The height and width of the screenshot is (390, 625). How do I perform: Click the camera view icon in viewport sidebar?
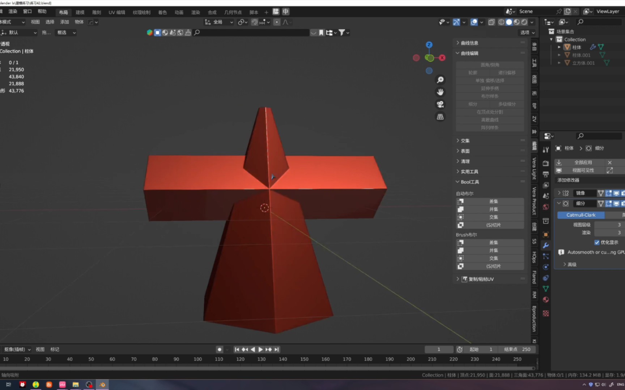tap(440, 104)
